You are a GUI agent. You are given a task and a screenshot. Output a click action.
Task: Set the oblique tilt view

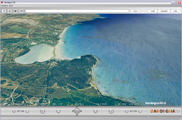click(x=140, y=111)
